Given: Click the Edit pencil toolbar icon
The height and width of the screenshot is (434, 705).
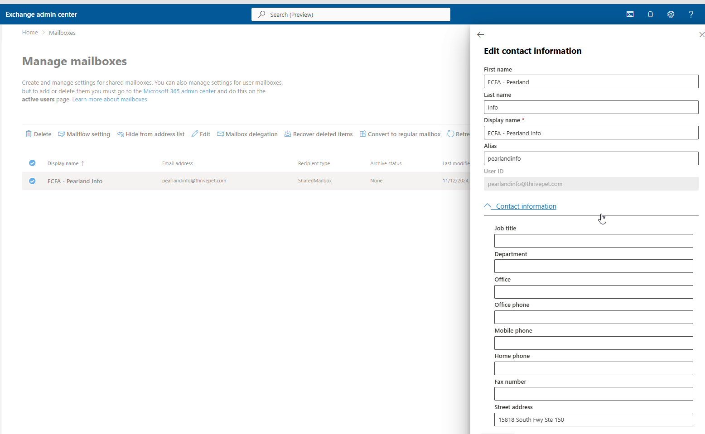Looking at the screenshot, I should pyautogui.click(x=195, y=134).
